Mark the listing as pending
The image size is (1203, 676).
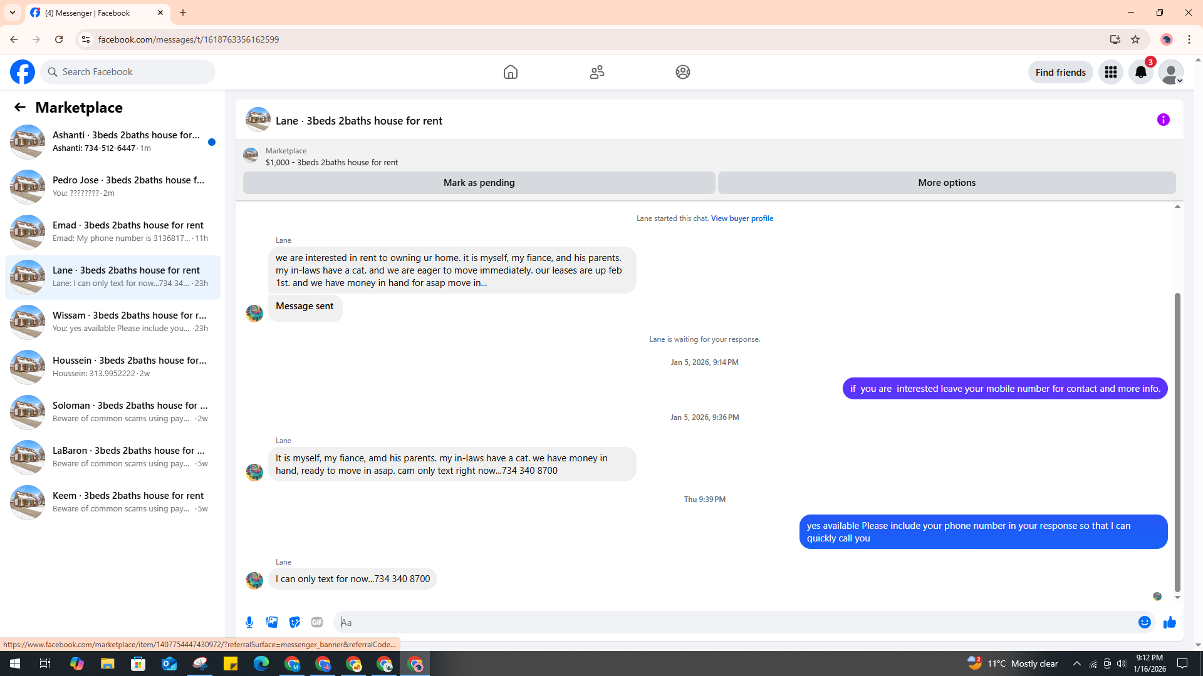point(479,183)
